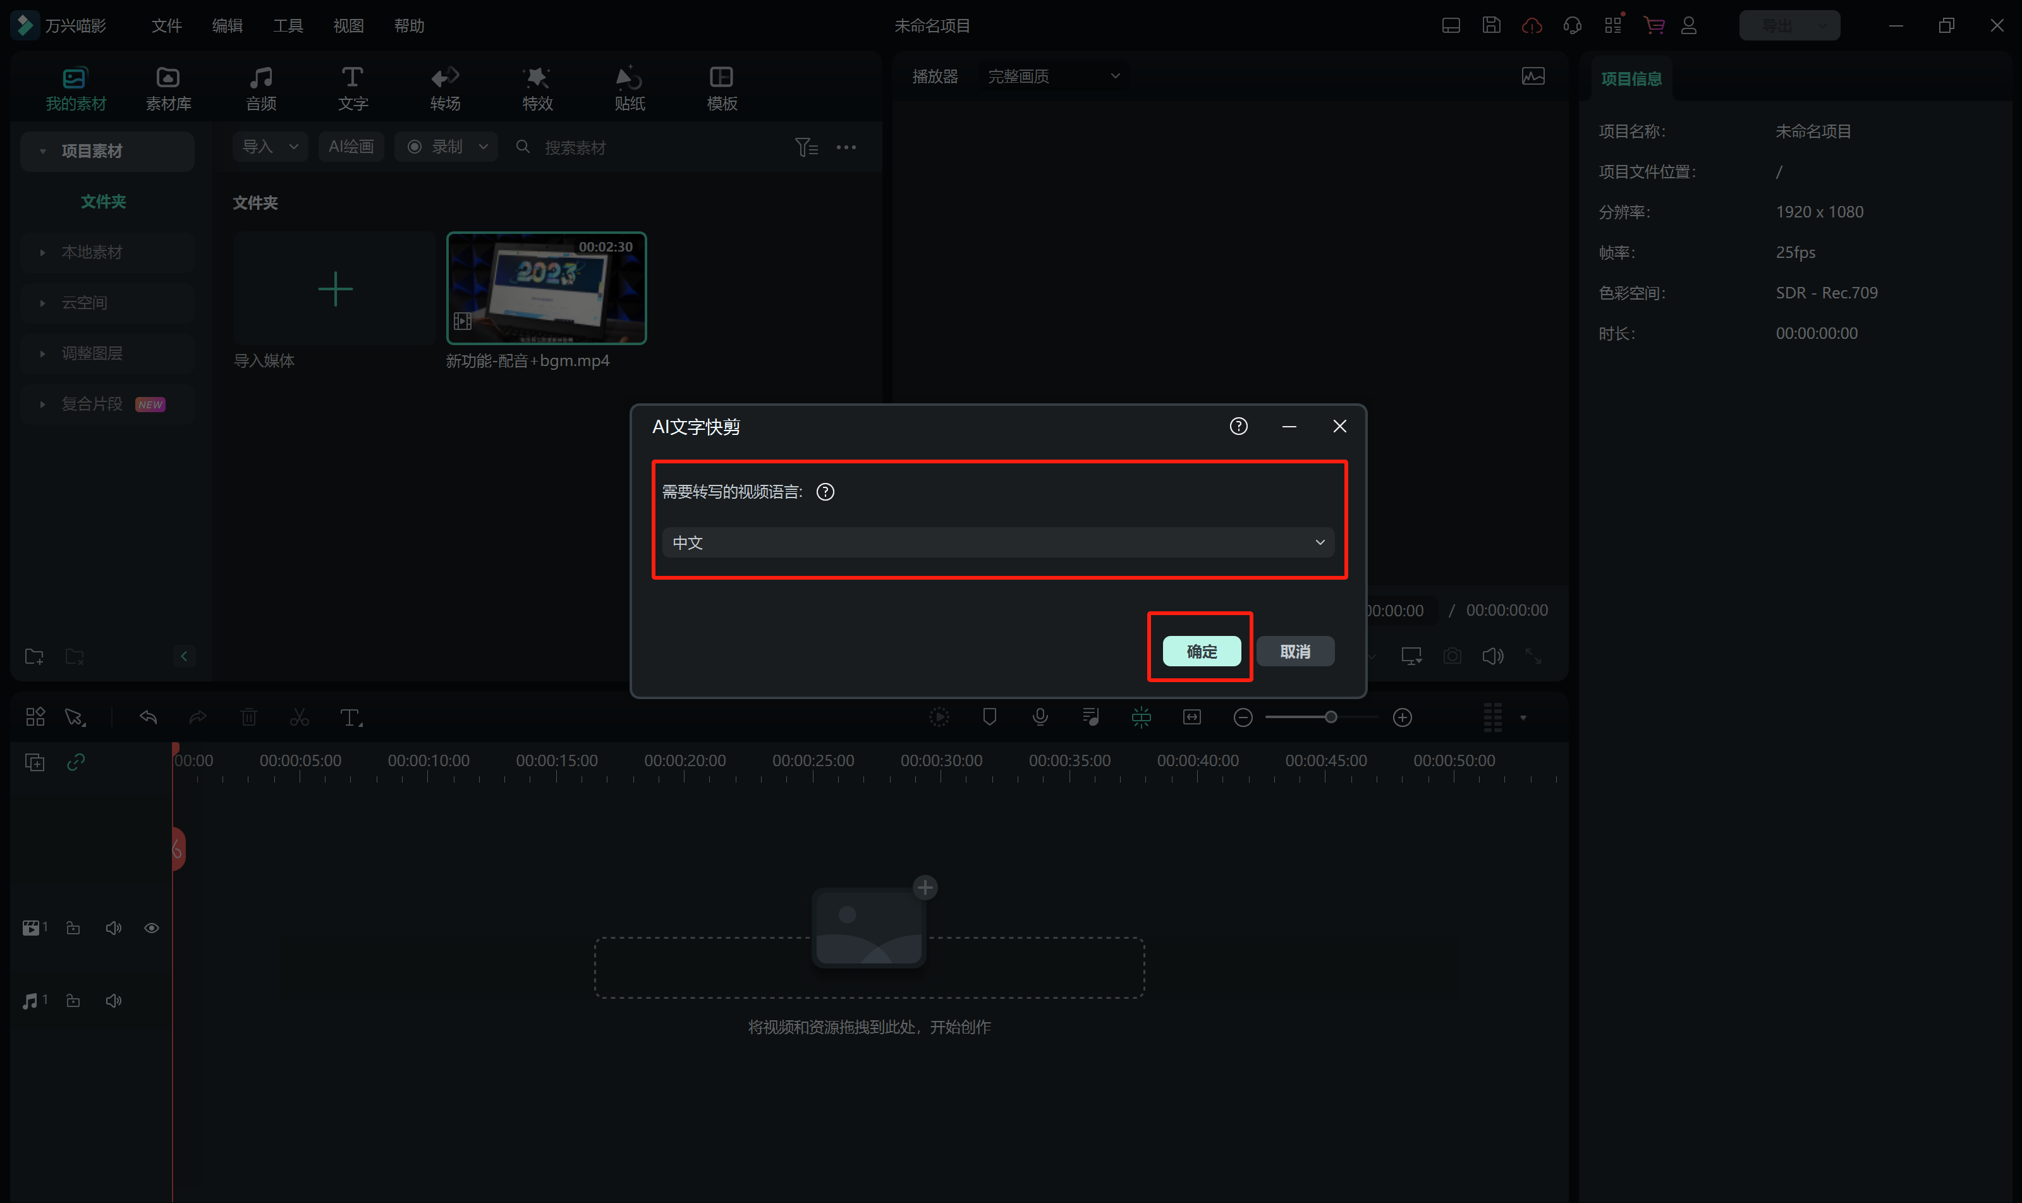Toggle lock on video track 1
2022x1203 pixels.
[x=73, y=927]
